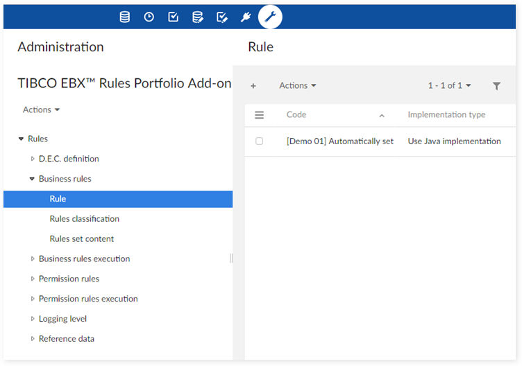
Task: Click the Business rules tree label
Action: pos(65,179)
